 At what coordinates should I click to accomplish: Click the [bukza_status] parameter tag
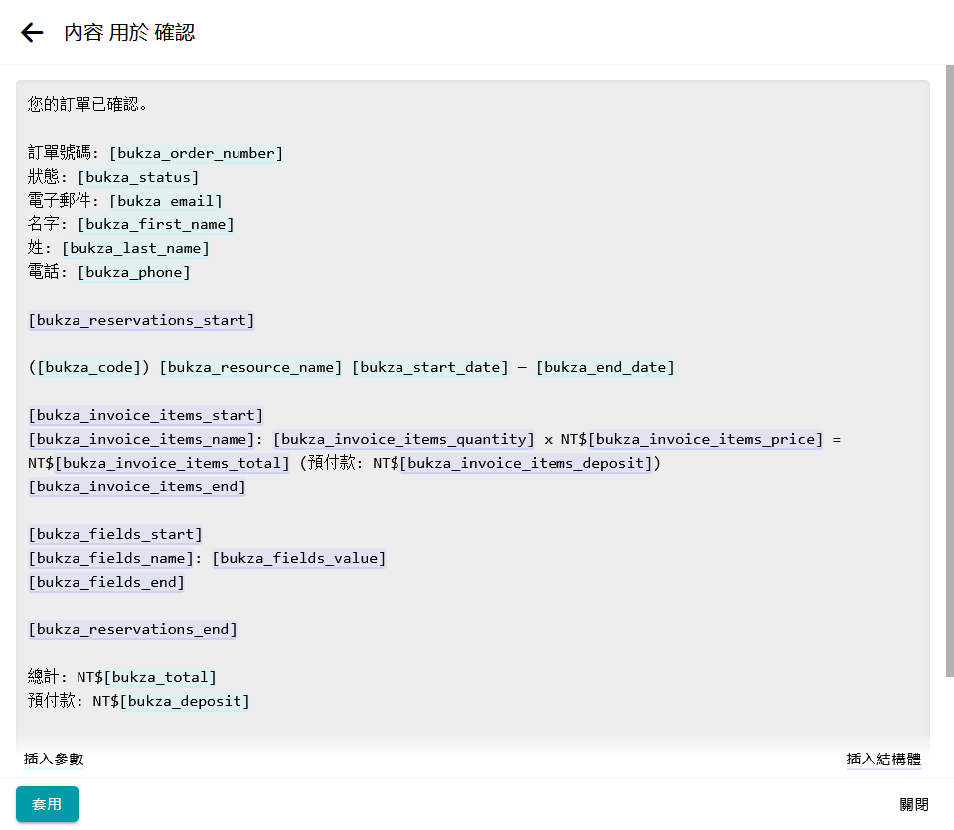[x=138, y=177]
